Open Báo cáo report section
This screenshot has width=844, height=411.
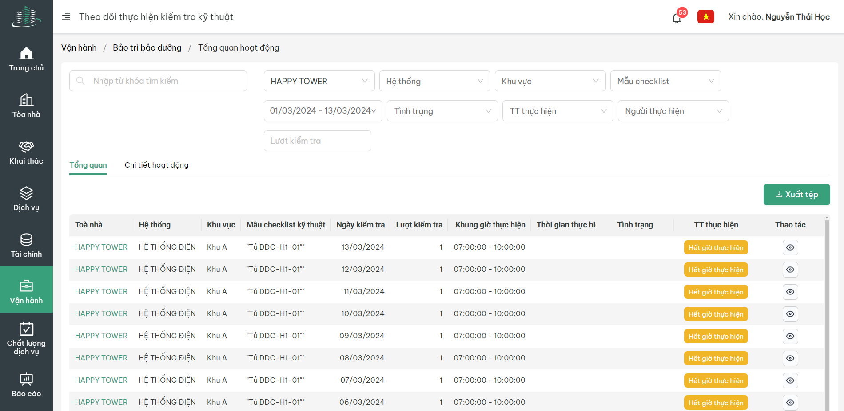[x=26, y=385]
